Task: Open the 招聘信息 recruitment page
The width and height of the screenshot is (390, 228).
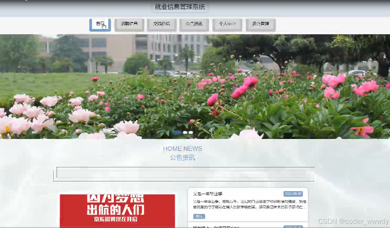Action: pos(130,25)
